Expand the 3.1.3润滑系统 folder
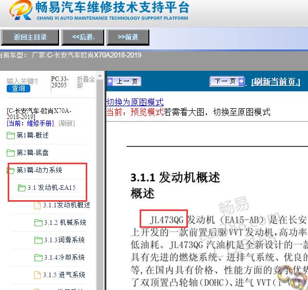This screenshot has width=308, height=290. [x=64, y=240]
